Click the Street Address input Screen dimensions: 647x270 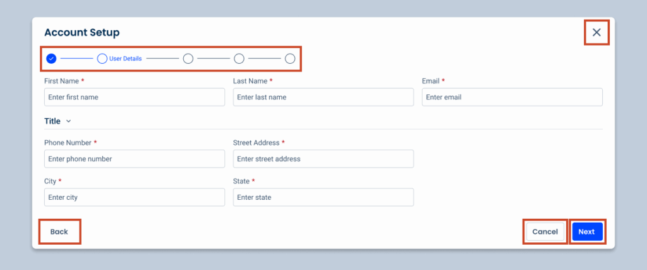[323, 159]
